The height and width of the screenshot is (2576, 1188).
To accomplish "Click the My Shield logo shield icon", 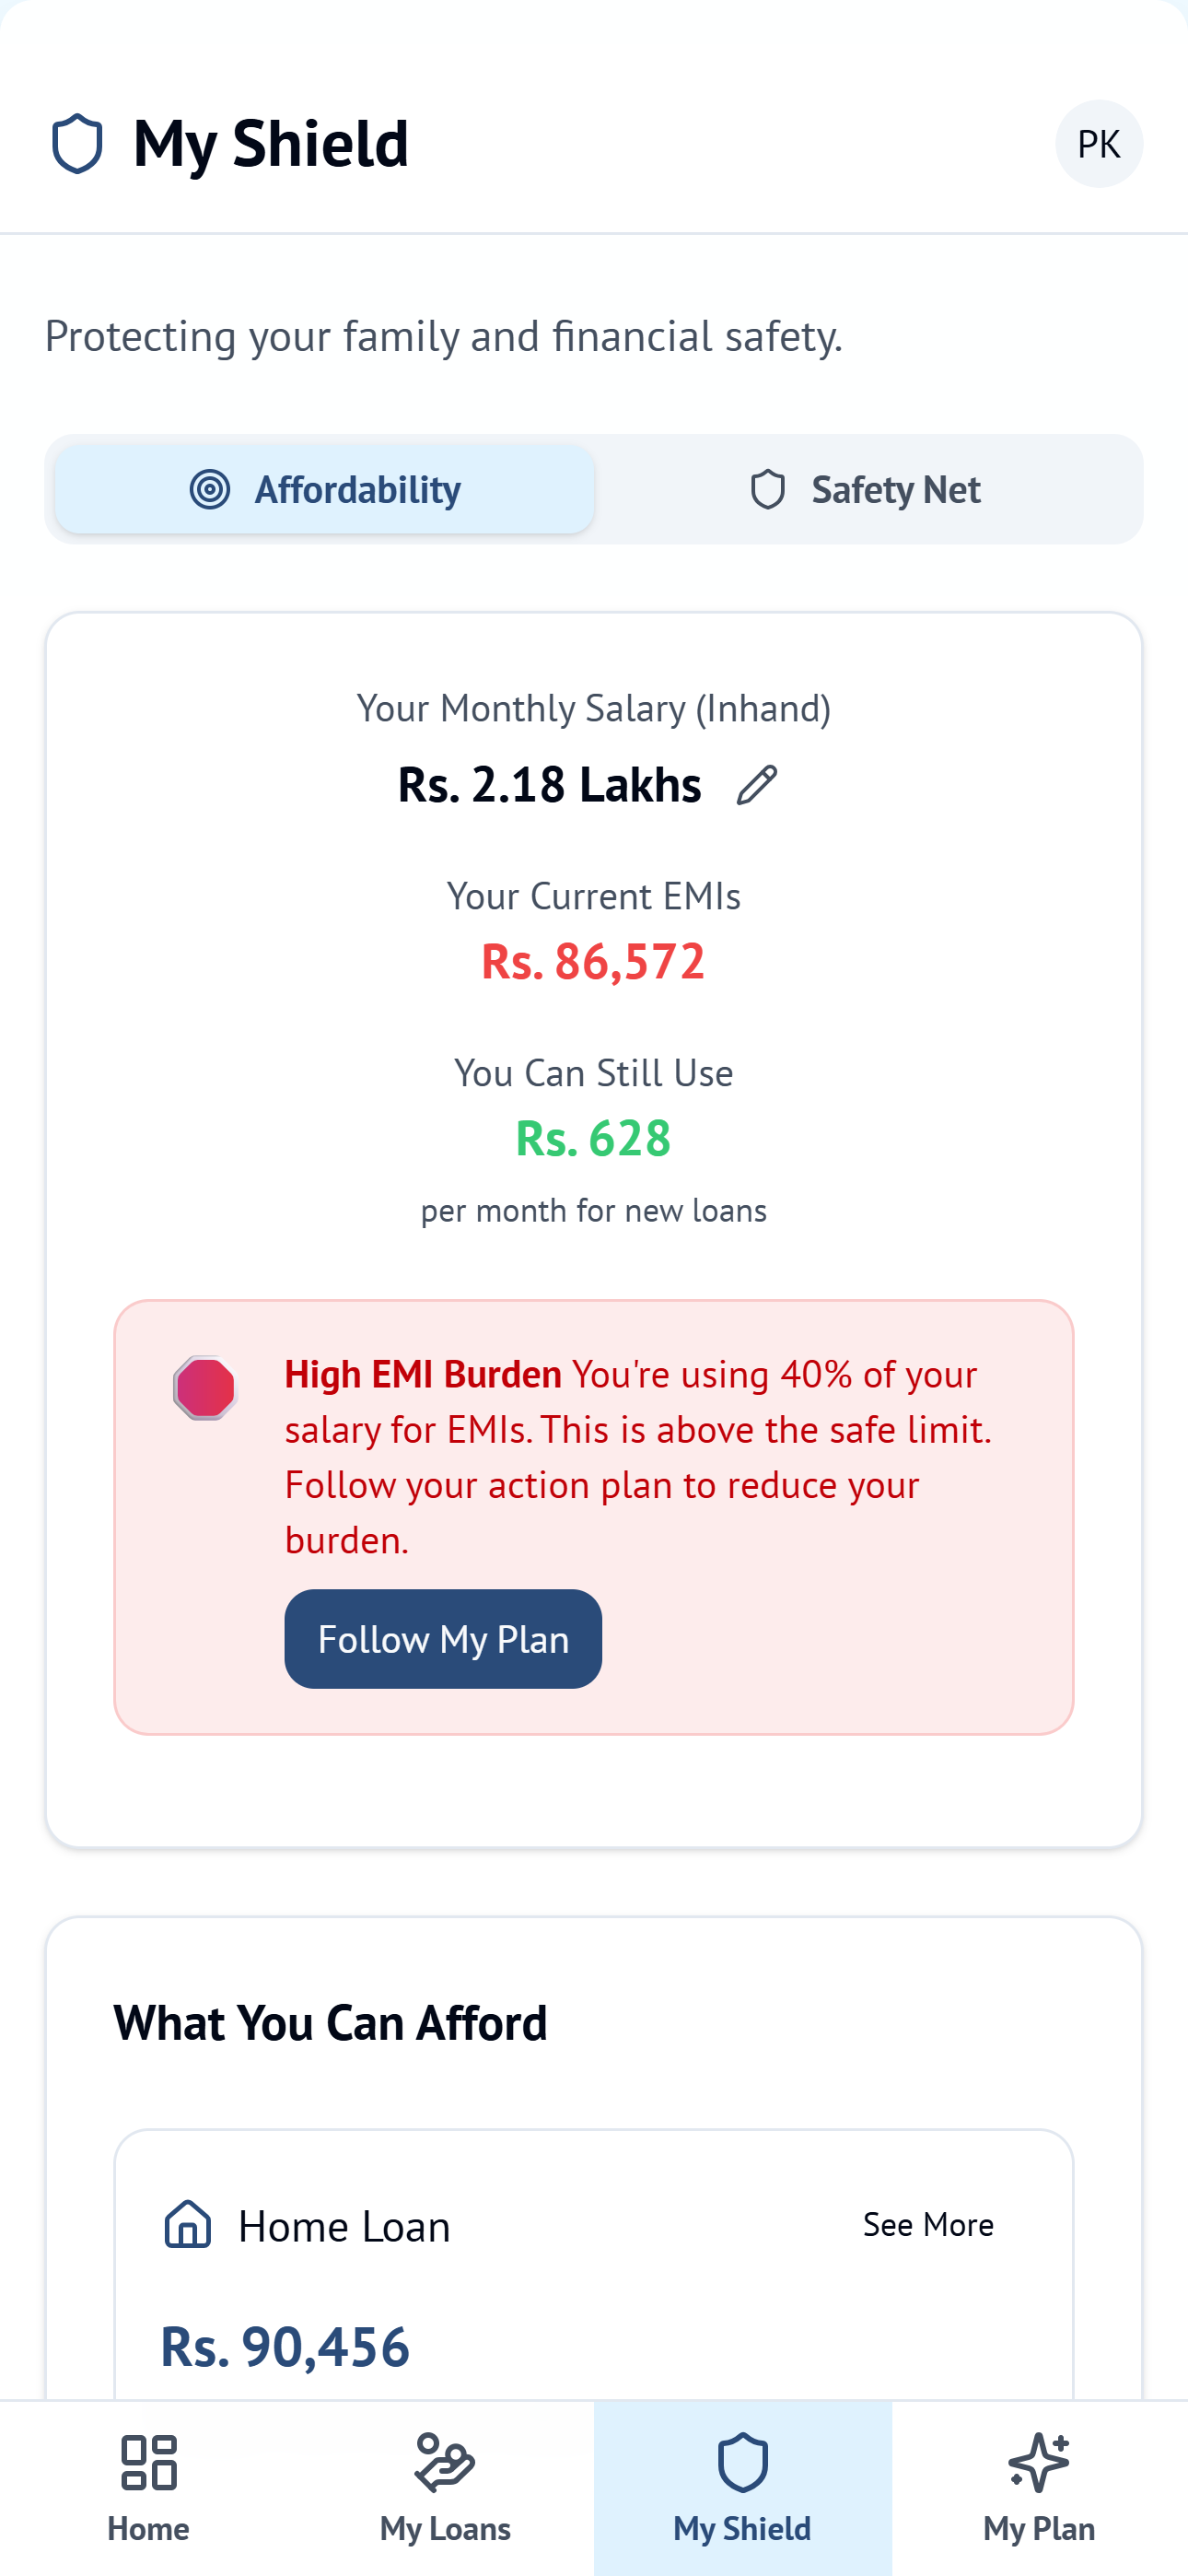I will point(78,143).
